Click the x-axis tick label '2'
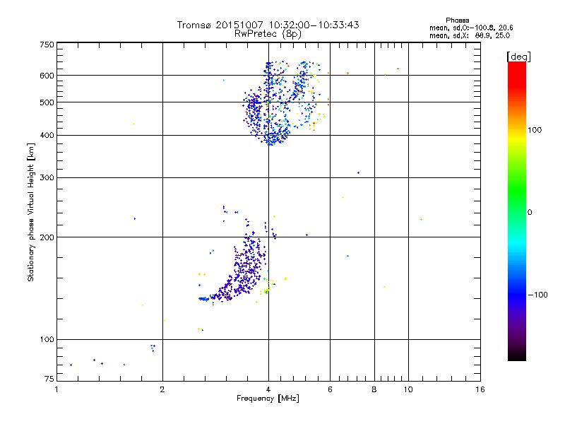Image resolution: width=565 pixels, height=424 pixels. click(x=162, y=389)
